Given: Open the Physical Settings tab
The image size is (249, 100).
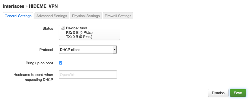Looking at the screenshot, I should (86, 16).
